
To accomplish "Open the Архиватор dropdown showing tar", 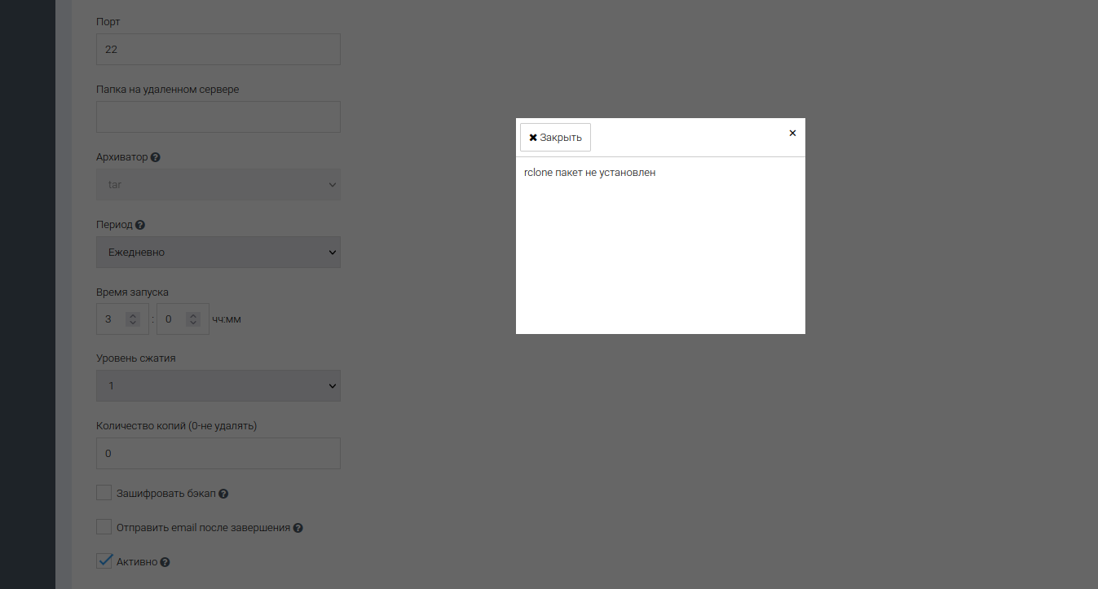I will tap(218, 185).
